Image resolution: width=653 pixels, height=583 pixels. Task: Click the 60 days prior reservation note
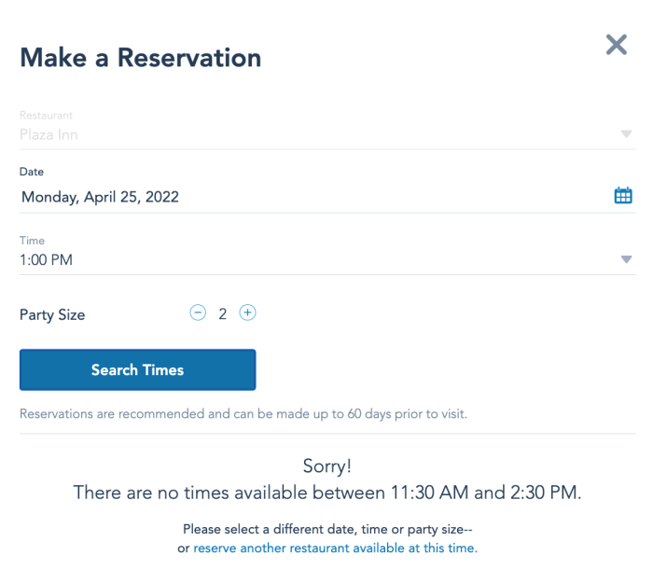point(243,414)
